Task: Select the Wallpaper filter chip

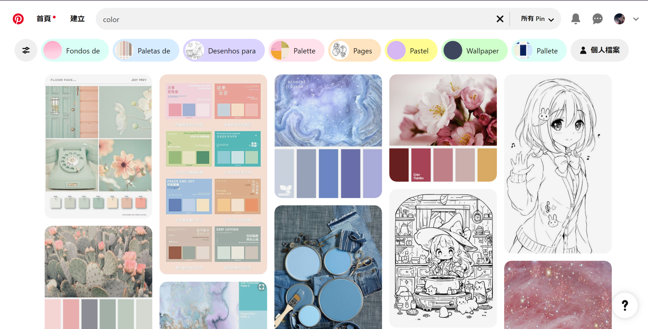Action: coord(474,50)
